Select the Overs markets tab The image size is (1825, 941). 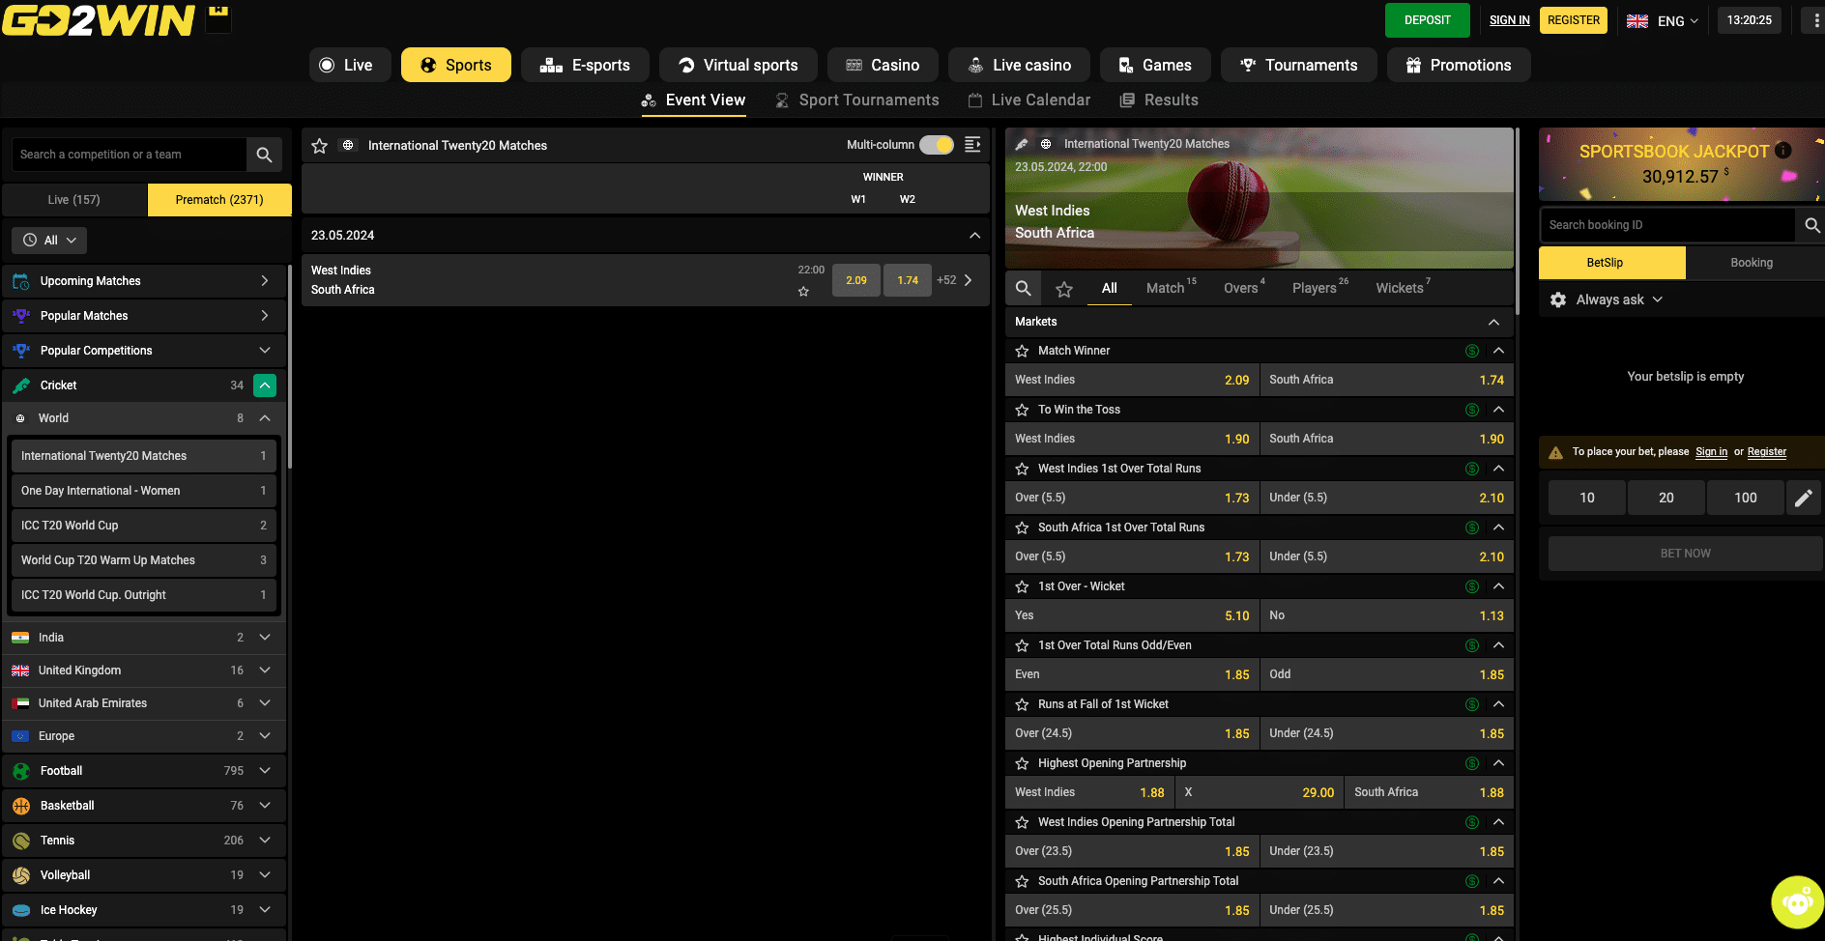(x=1244, y=288)
